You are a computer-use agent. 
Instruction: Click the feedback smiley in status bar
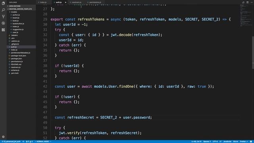[251, 141]
